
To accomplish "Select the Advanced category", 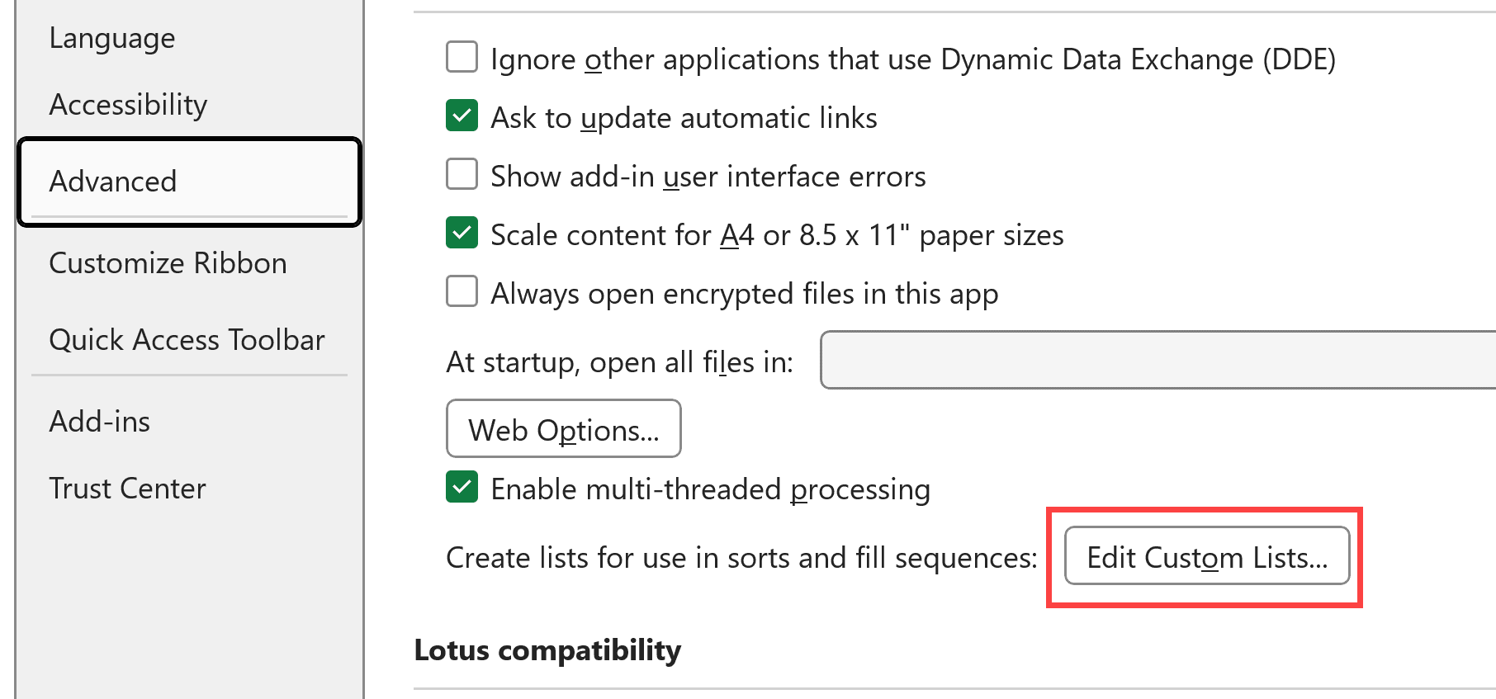I will 189,182.
